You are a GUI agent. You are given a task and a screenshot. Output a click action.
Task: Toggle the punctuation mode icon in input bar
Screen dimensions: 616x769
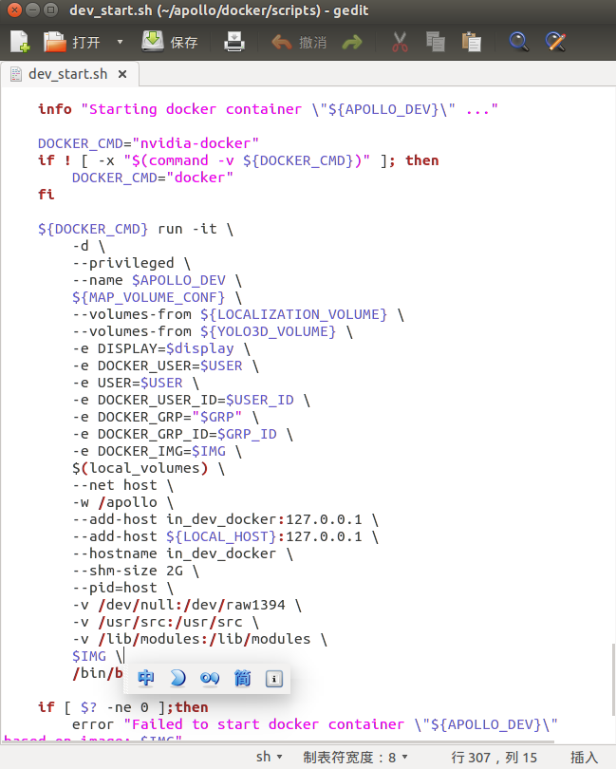pos(210,678)
